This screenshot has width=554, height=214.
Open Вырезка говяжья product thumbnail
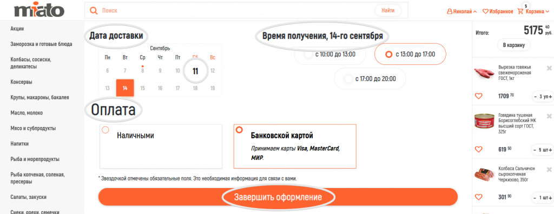[484, 73]
